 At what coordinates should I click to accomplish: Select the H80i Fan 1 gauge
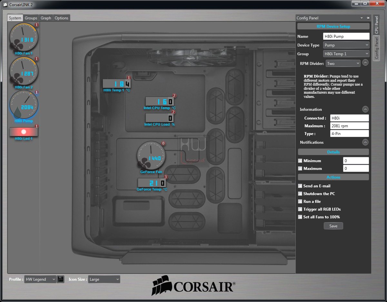tap(24, 37)
